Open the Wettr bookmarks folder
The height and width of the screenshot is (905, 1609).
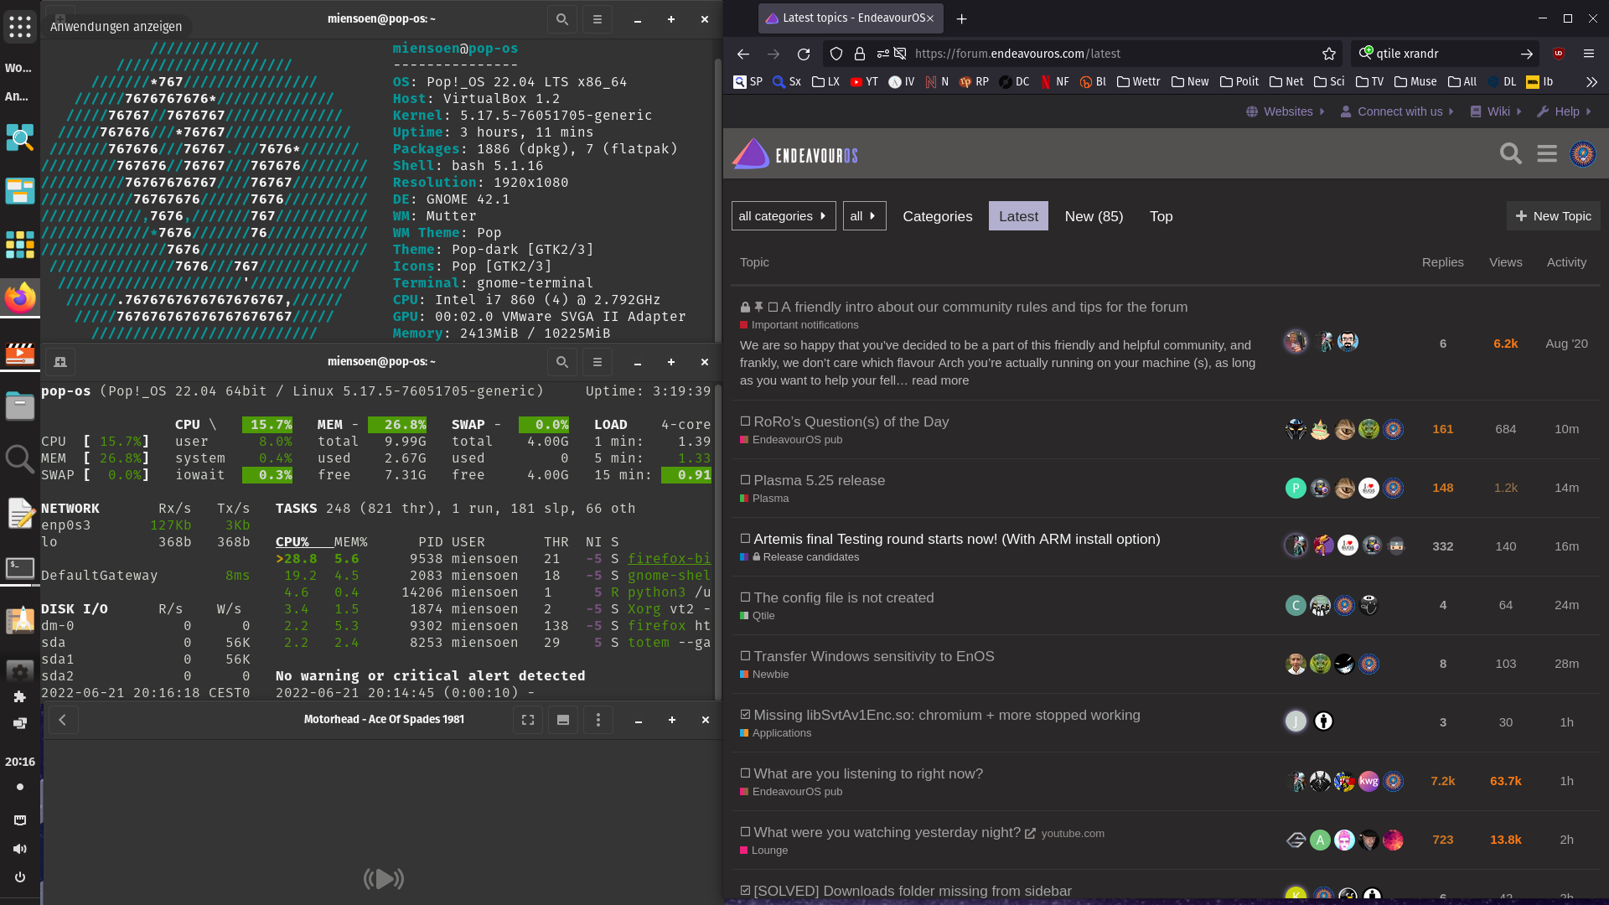click(1138, 81)
